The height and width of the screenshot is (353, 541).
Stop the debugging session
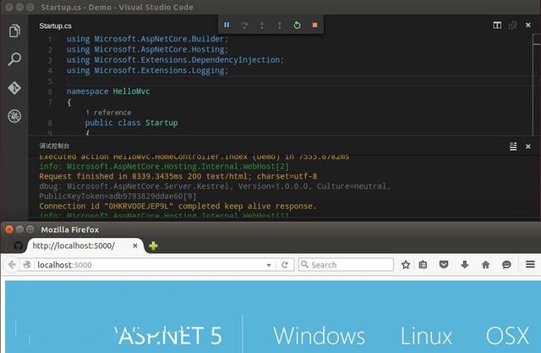tap(314, 25)
